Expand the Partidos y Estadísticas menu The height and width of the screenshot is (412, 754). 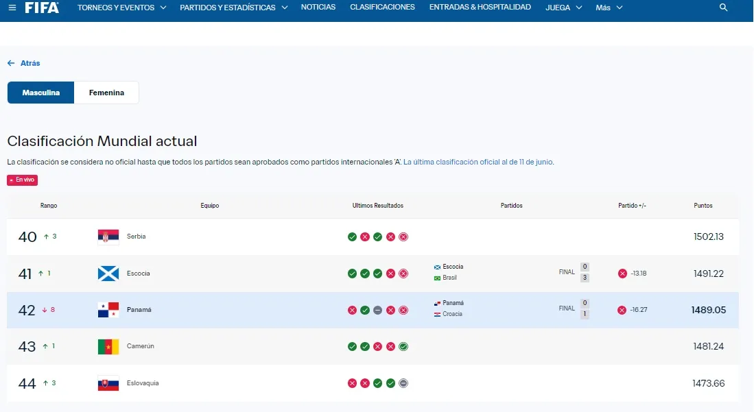coord(234,8)
